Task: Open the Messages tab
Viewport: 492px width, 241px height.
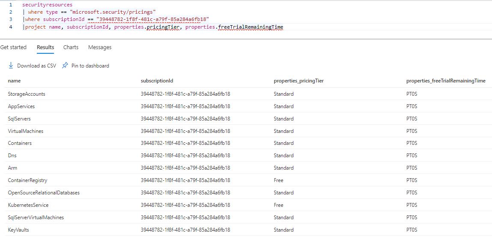Action: [x=100, y=47]
